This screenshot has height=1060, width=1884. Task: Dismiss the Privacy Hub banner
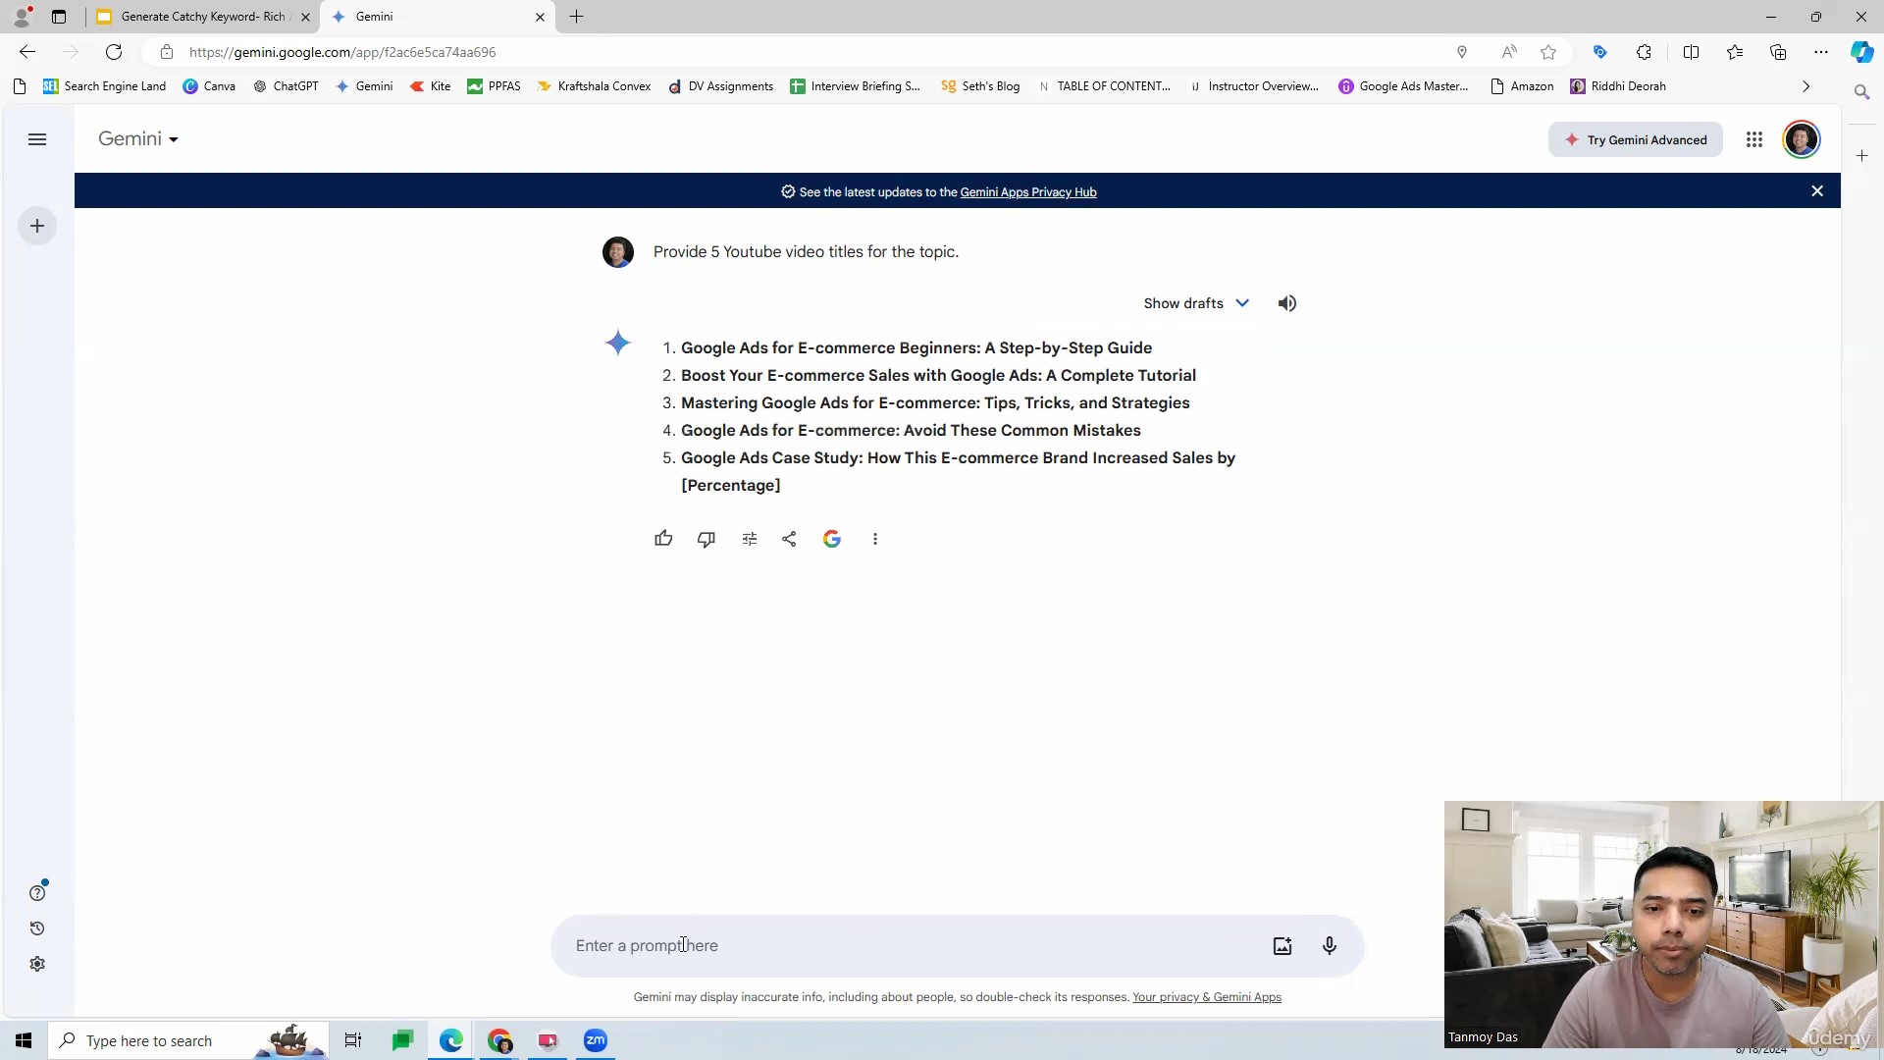(x=1817, y=191)
